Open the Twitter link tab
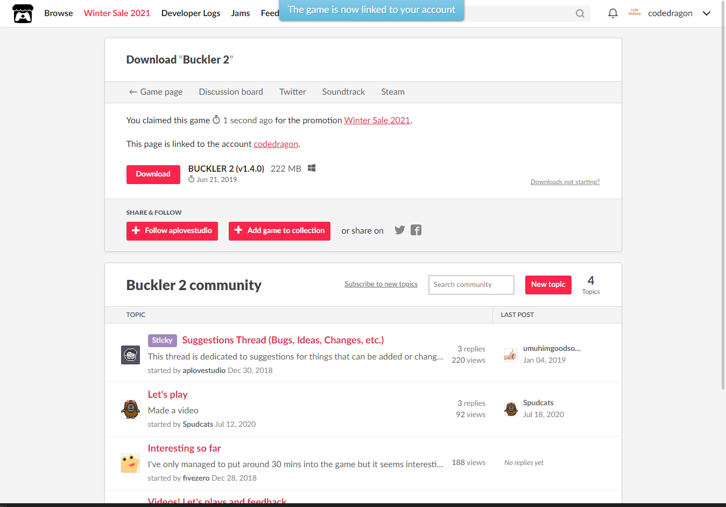The width and height of the screenshot is (726, 507). coord(293,92)
